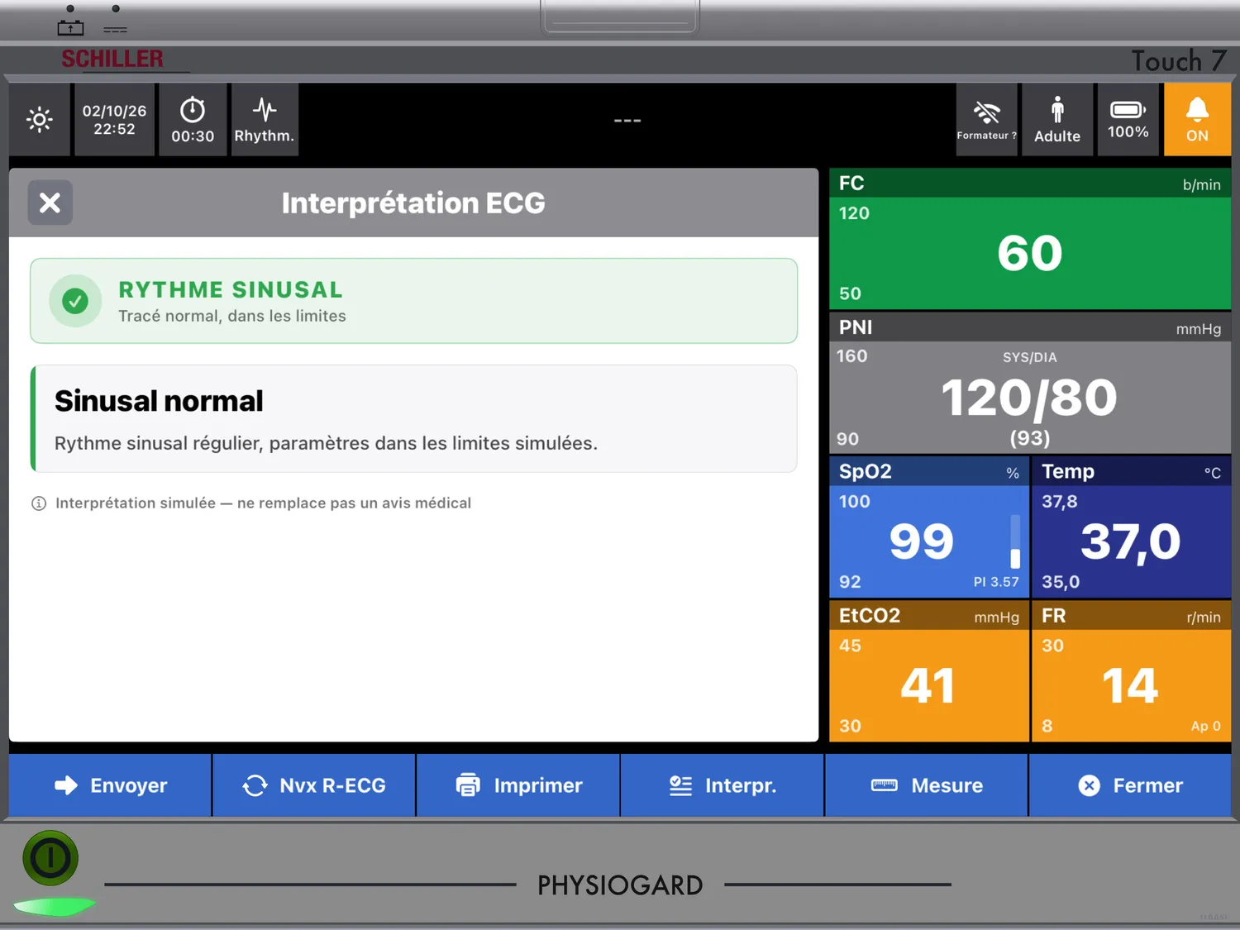Open brightness settings sun icon
This screenshot has width=1240, height=930.
point(40,120)
